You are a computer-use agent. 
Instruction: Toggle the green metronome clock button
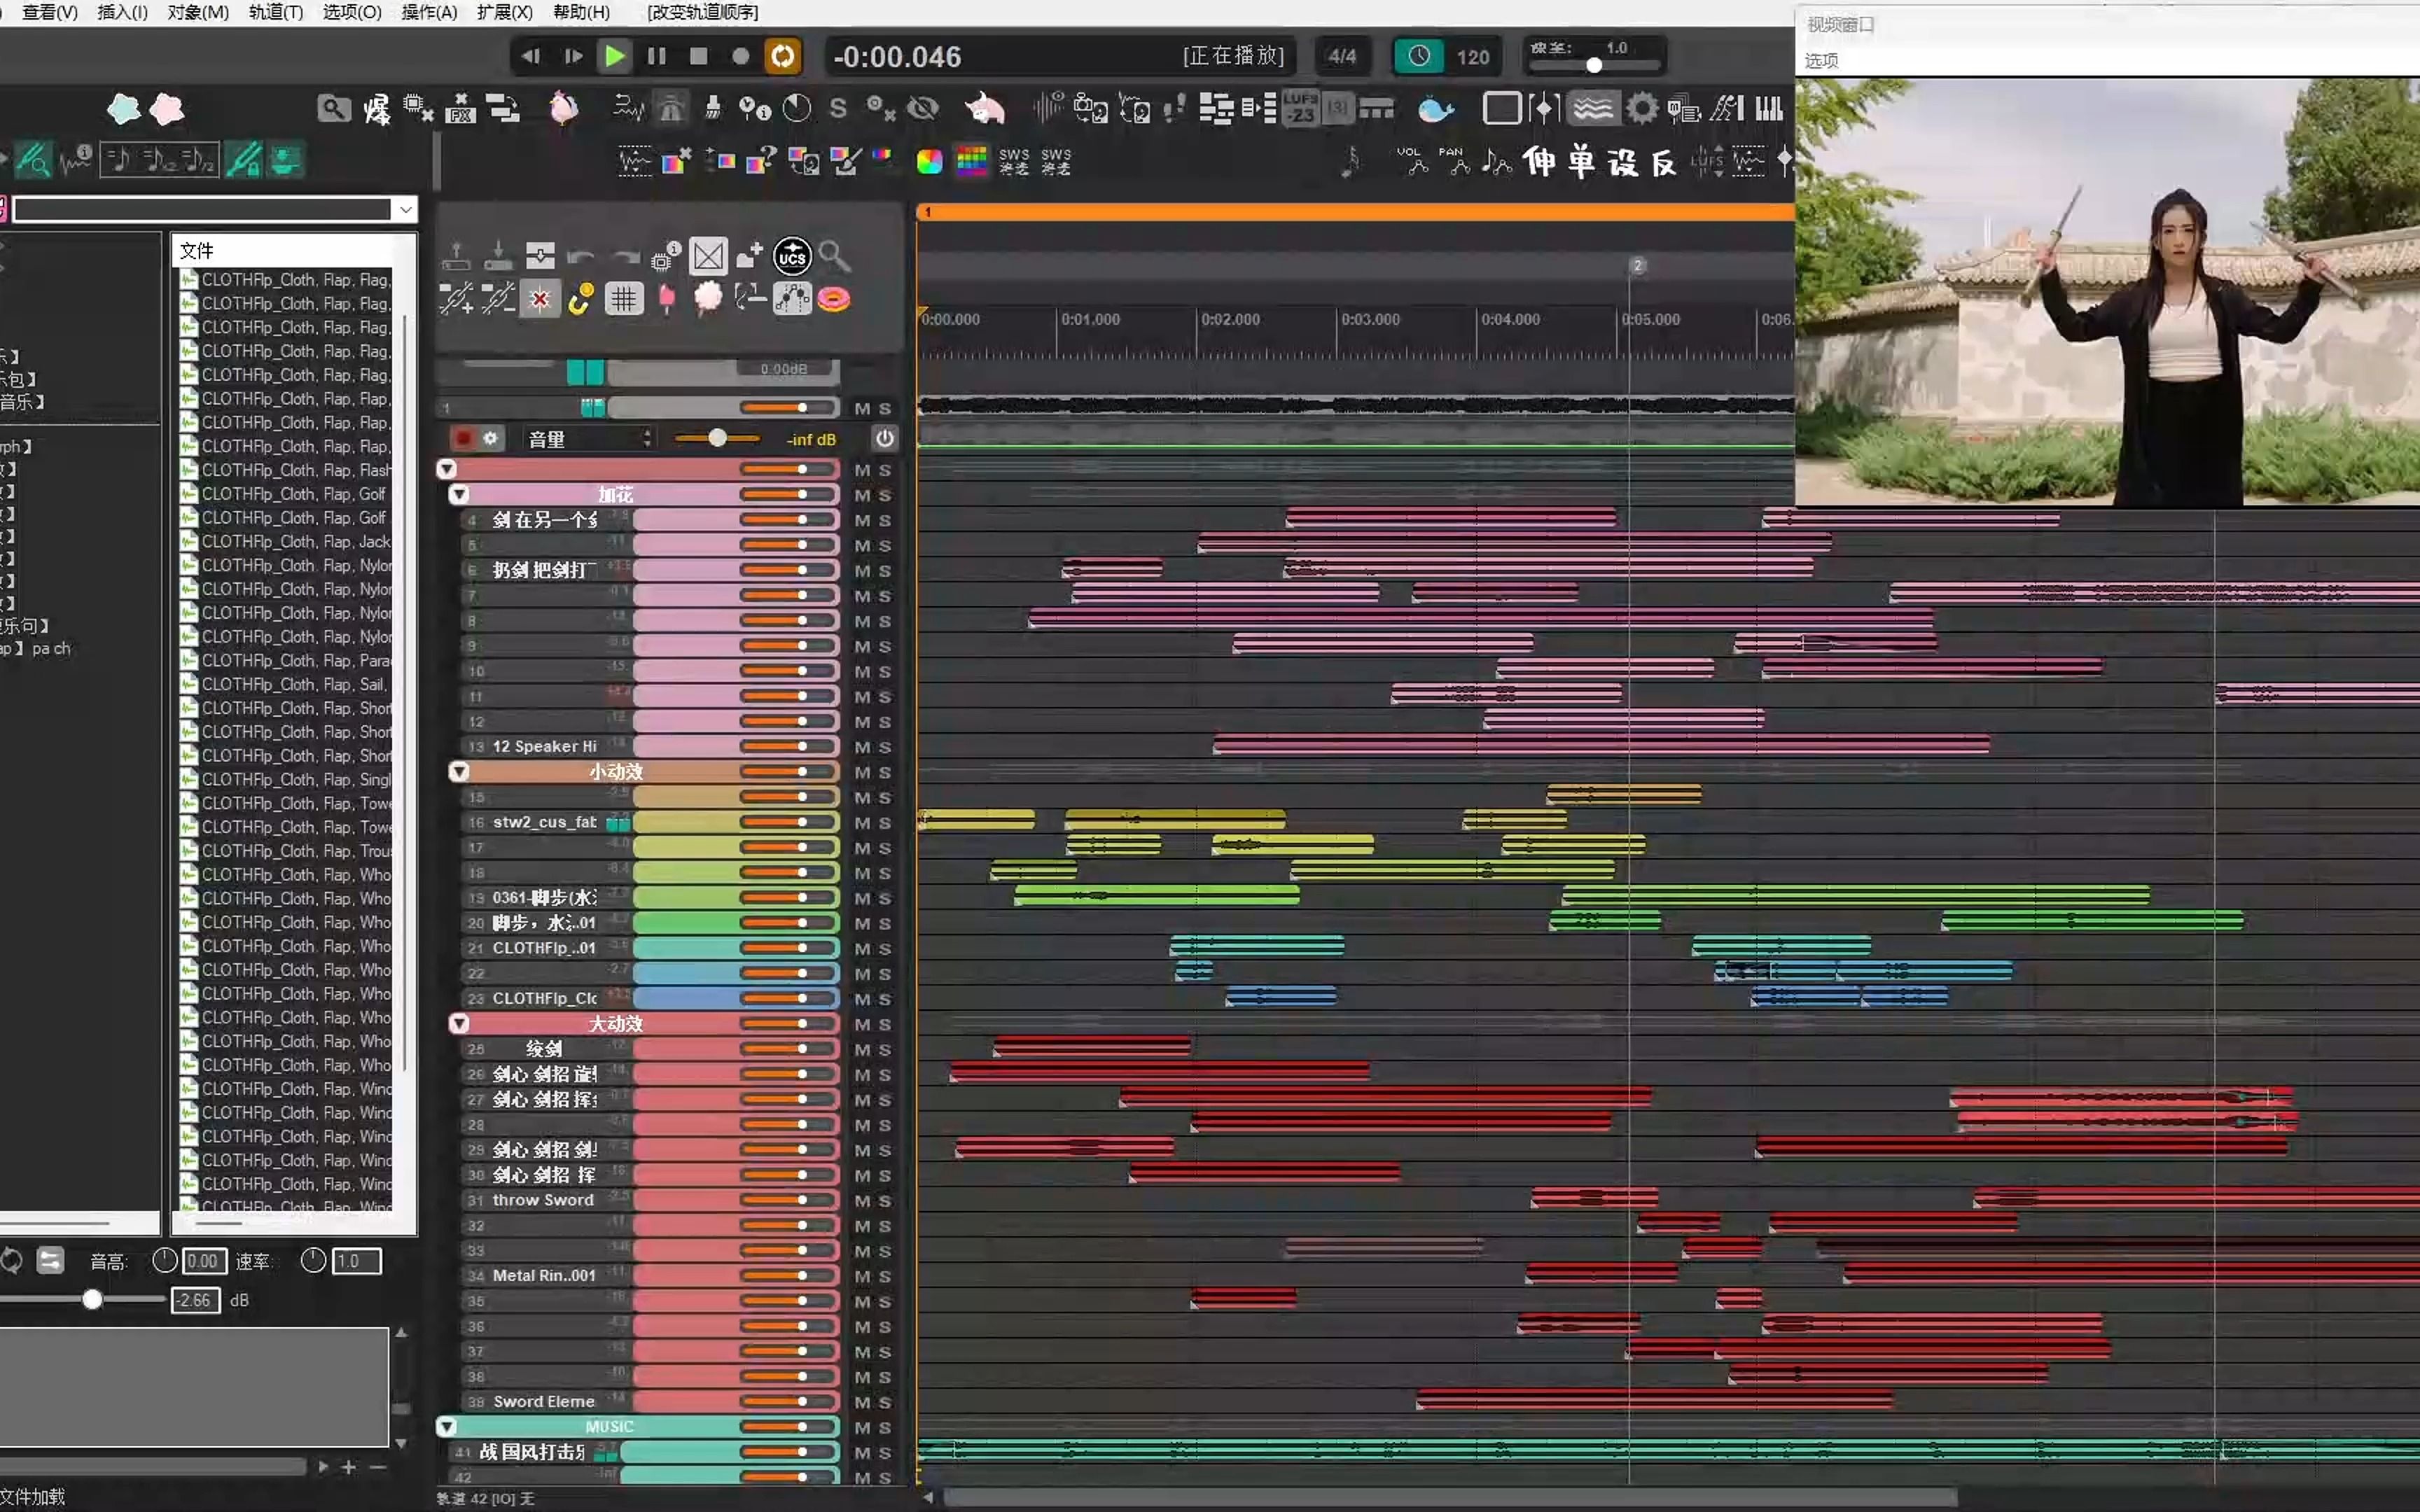tap(1418, 56)
